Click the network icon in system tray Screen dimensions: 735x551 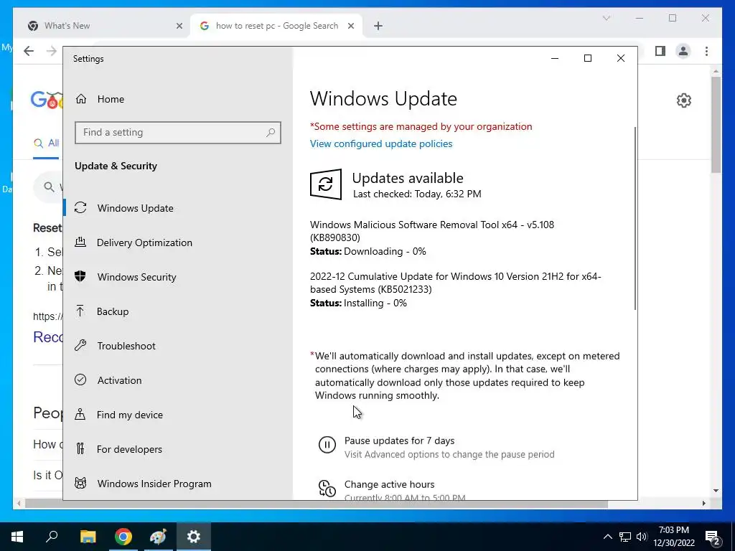625,537
